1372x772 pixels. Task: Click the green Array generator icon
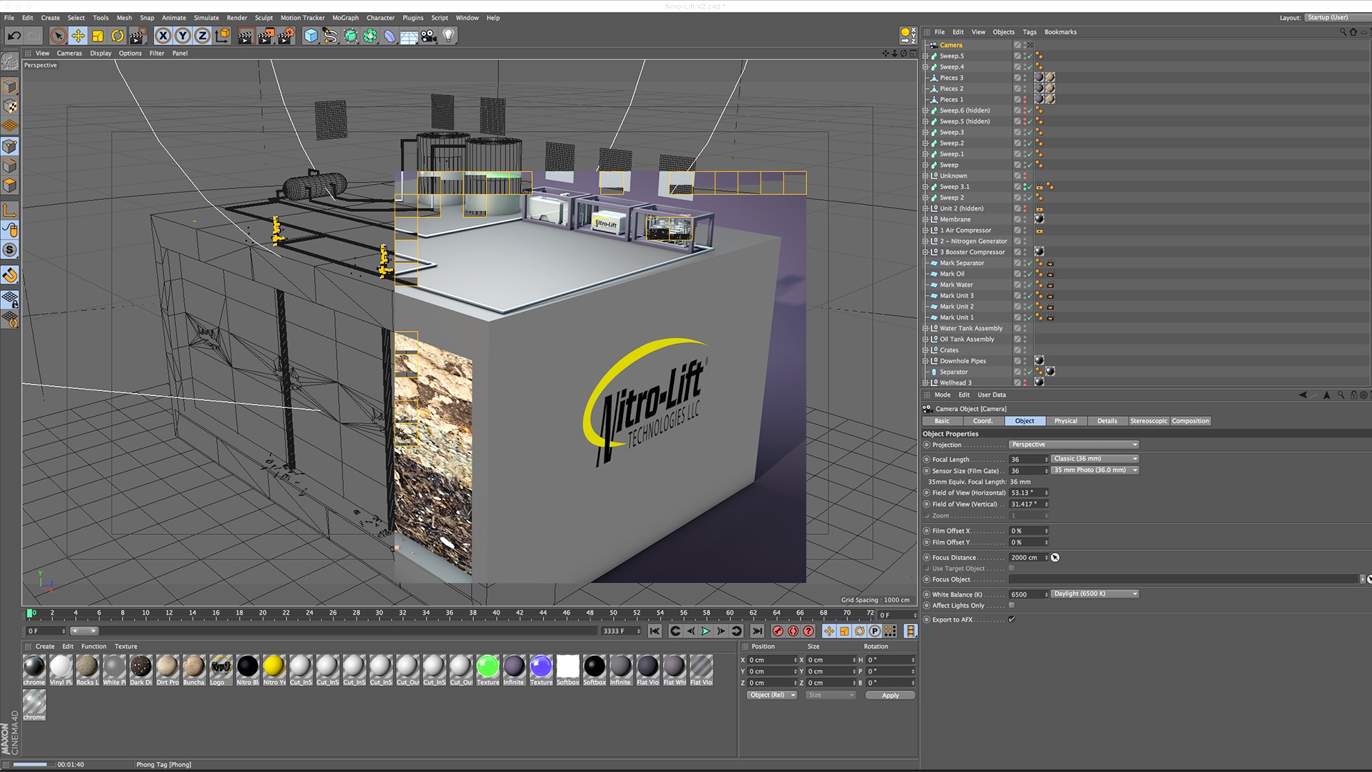point(369,36)
